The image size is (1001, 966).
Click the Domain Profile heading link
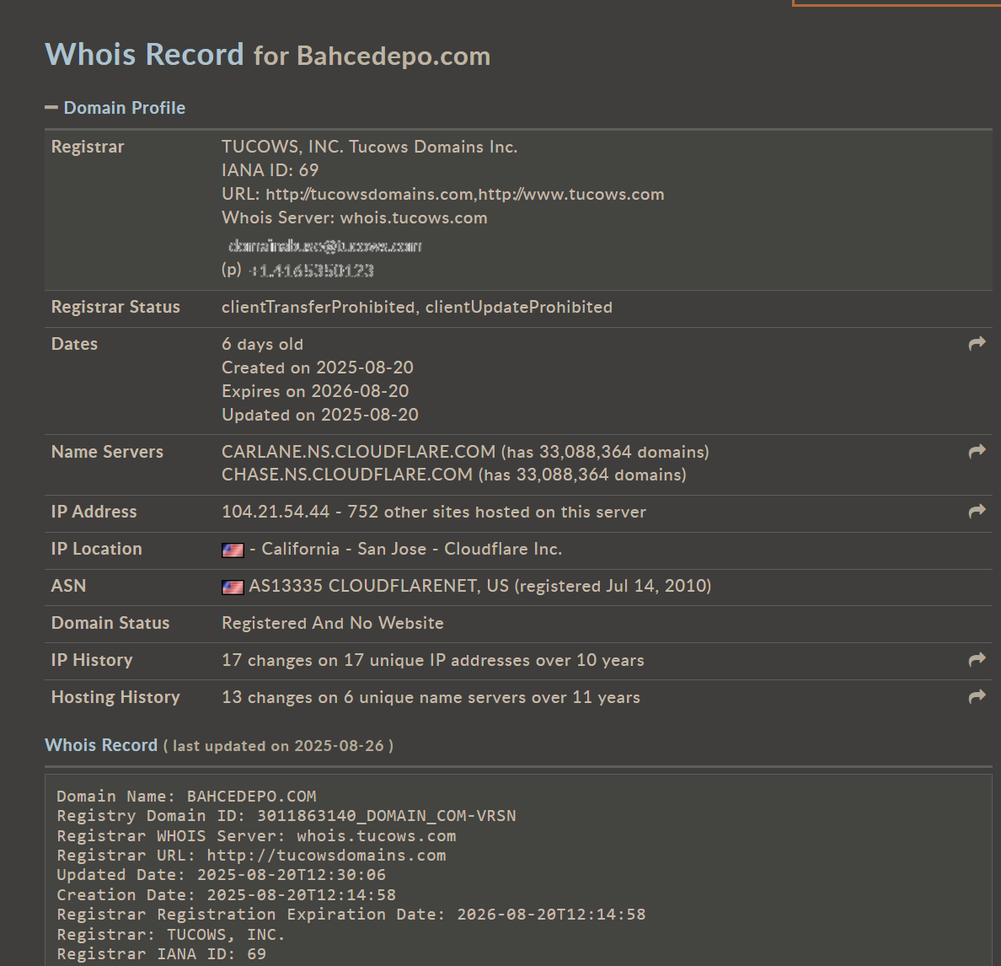point(125,108)
